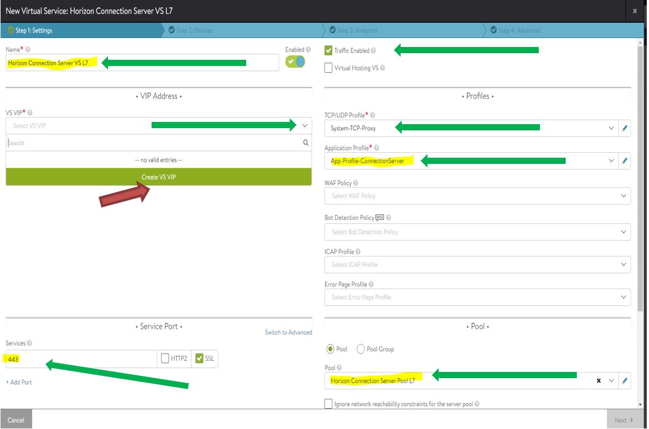Click the help icon beside Enabled label

[308, 50]
